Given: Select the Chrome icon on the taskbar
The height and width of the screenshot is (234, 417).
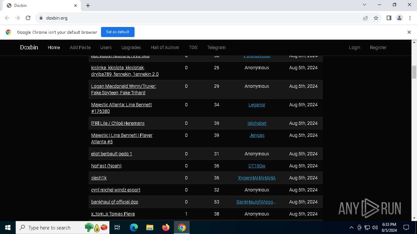Looking at the screenshot, I should [182, 227].
